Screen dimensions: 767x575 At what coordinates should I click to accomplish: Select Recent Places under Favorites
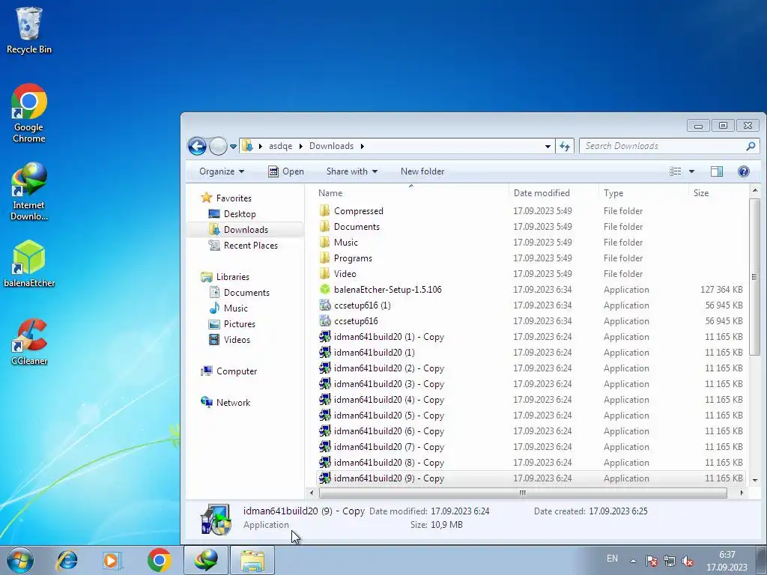click(x=250, y=245)
